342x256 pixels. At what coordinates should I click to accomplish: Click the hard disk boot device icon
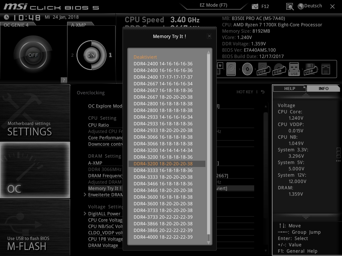click(x=231, y=69)
